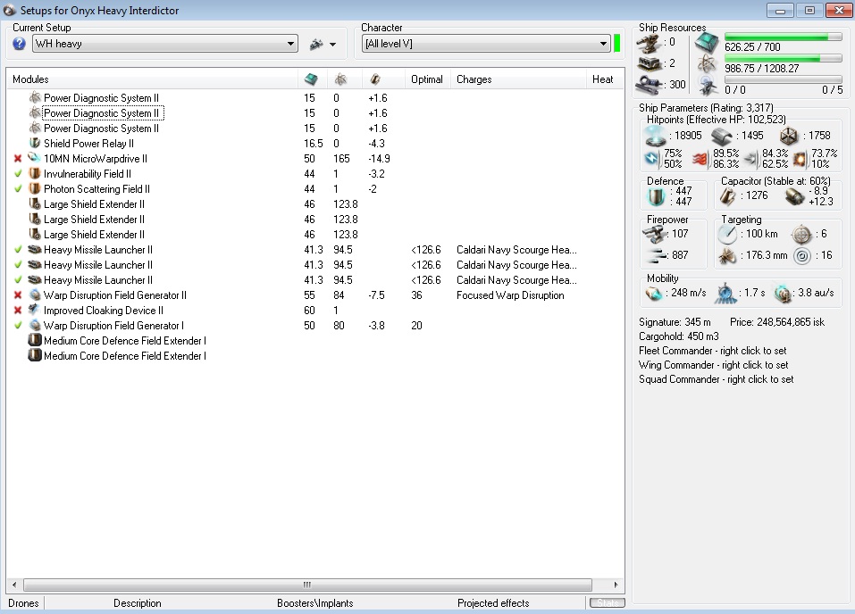Screen dimensions: 855x614
Task: Toggle the Photon Scattering Field II state
Action: tap(18, 189)
